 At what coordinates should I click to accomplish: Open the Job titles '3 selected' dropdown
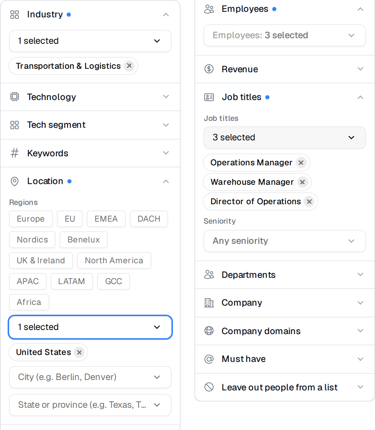tap(285, 138)
